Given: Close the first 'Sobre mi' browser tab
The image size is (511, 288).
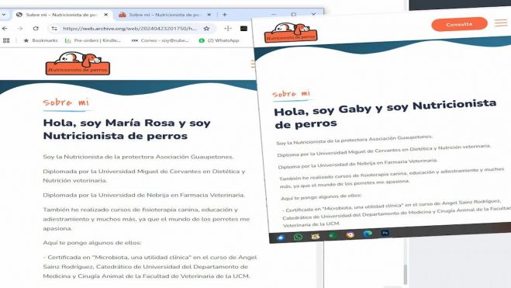Looking at the screenshot, I should pos(106,15).
